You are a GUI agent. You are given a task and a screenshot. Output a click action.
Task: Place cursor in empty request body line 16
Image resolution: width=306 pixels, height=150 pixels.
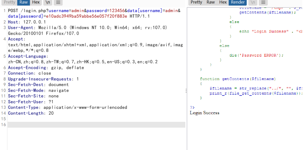click(96, 125)
